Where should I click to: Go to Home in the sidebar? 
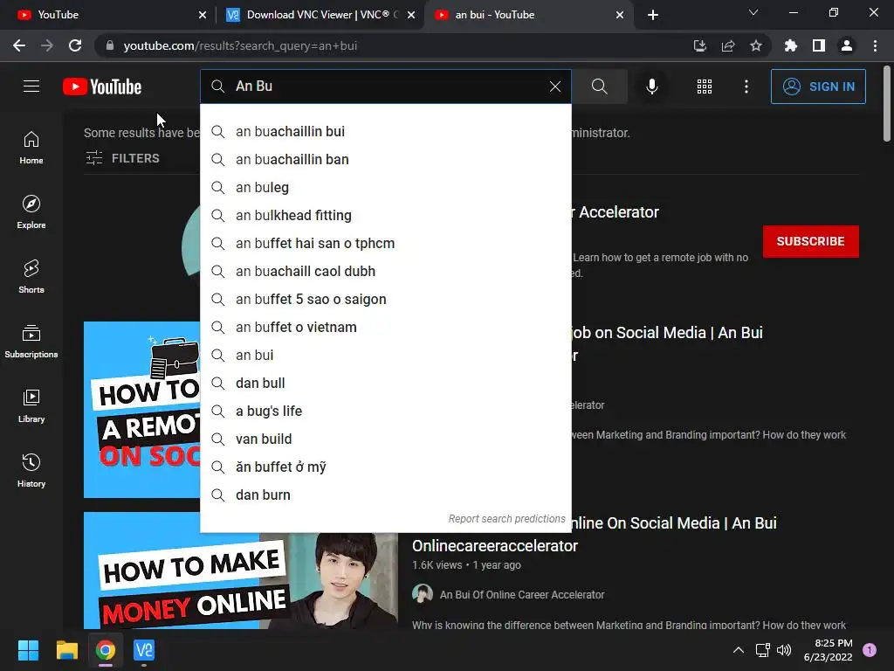click(x=31, y=148)
